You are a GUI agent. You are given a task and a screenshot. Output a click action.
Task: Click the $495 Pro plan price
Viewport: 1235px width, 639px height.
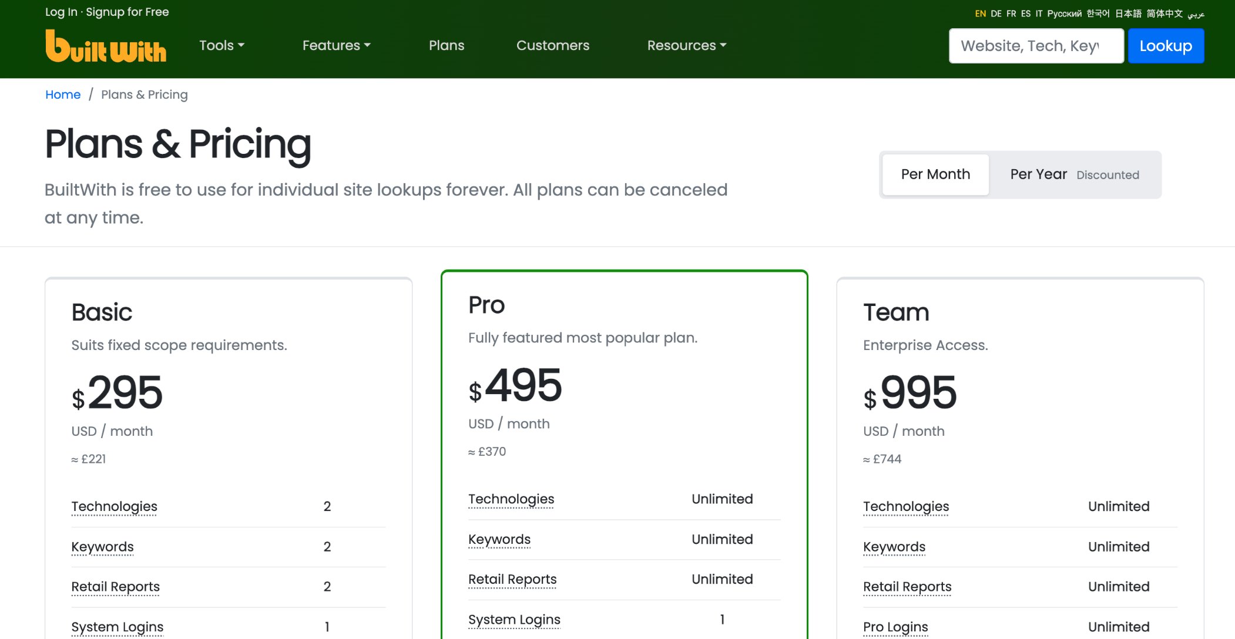coord(515,386)
